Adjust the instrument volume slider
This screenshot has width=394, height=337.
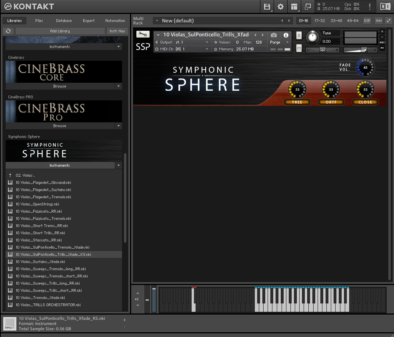coord(360,50)
